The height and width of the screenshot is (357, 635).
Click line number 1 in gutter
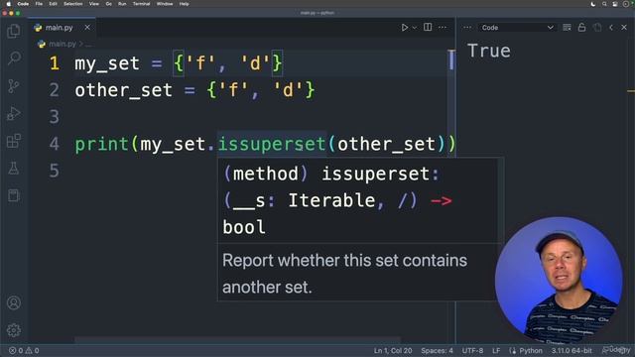(55, 63)
